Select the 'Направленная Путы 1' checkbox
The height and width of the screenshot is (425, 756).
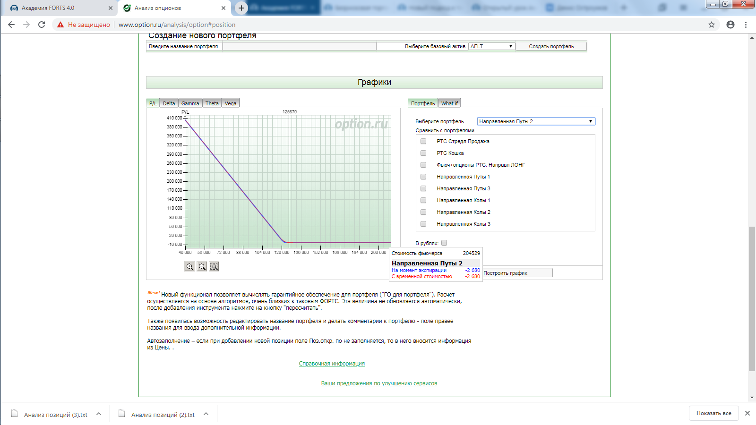point(423,177)
